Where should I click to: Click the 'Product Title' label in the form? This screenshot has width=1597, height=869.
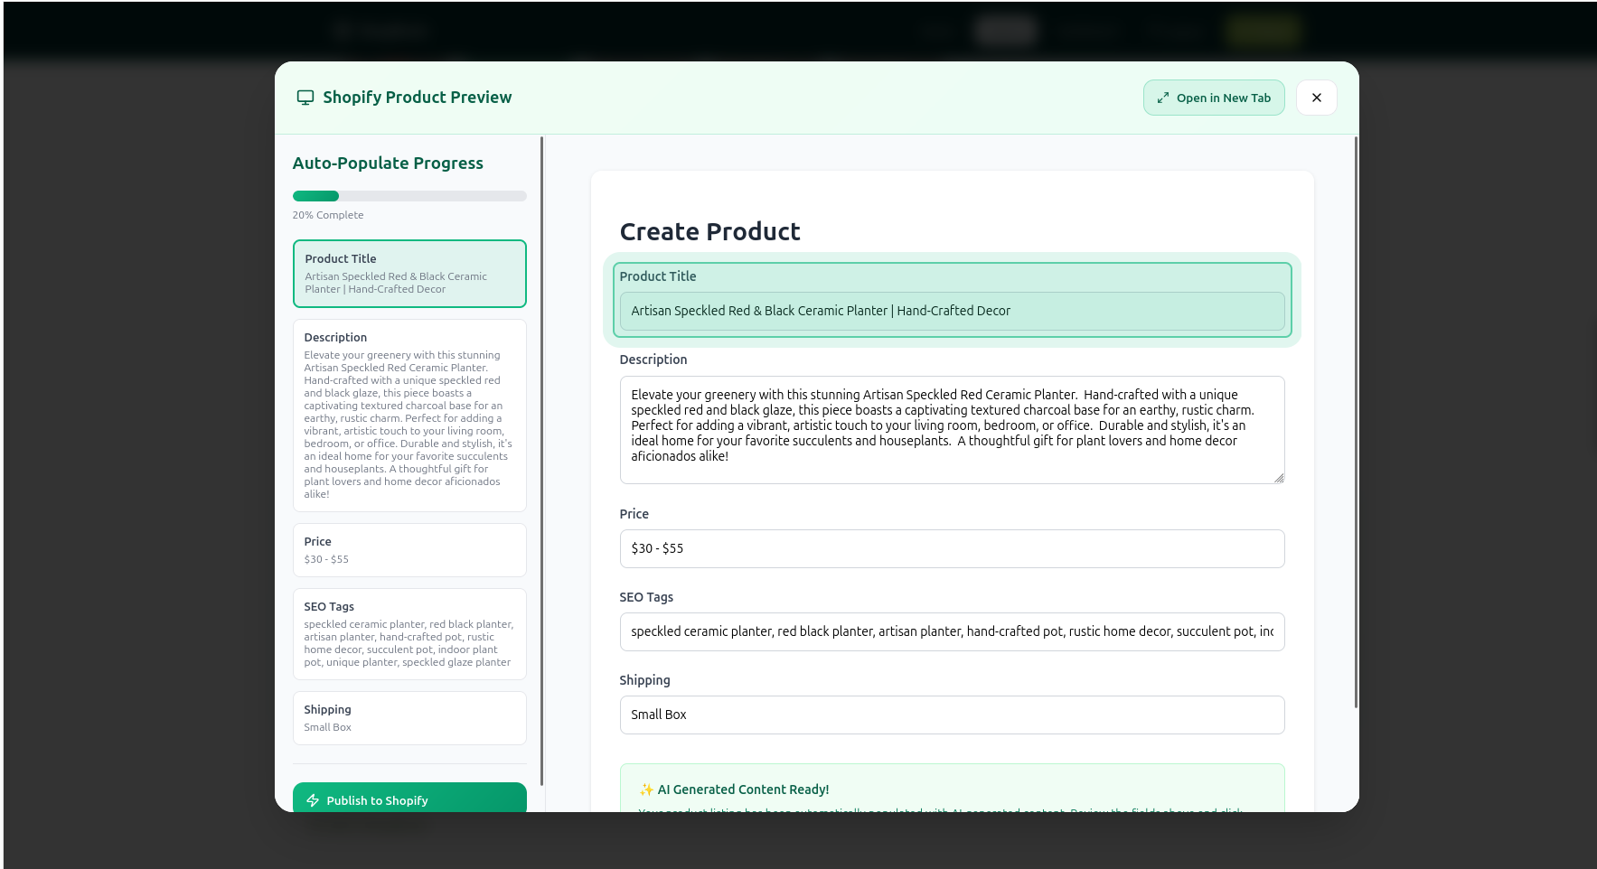tap(658, 276)
